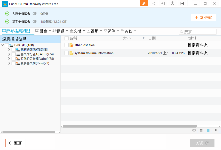Collapse the TS8G (K:) tree node
The height and width of the screenshot is (150, 221).
[x=3, y=45]
